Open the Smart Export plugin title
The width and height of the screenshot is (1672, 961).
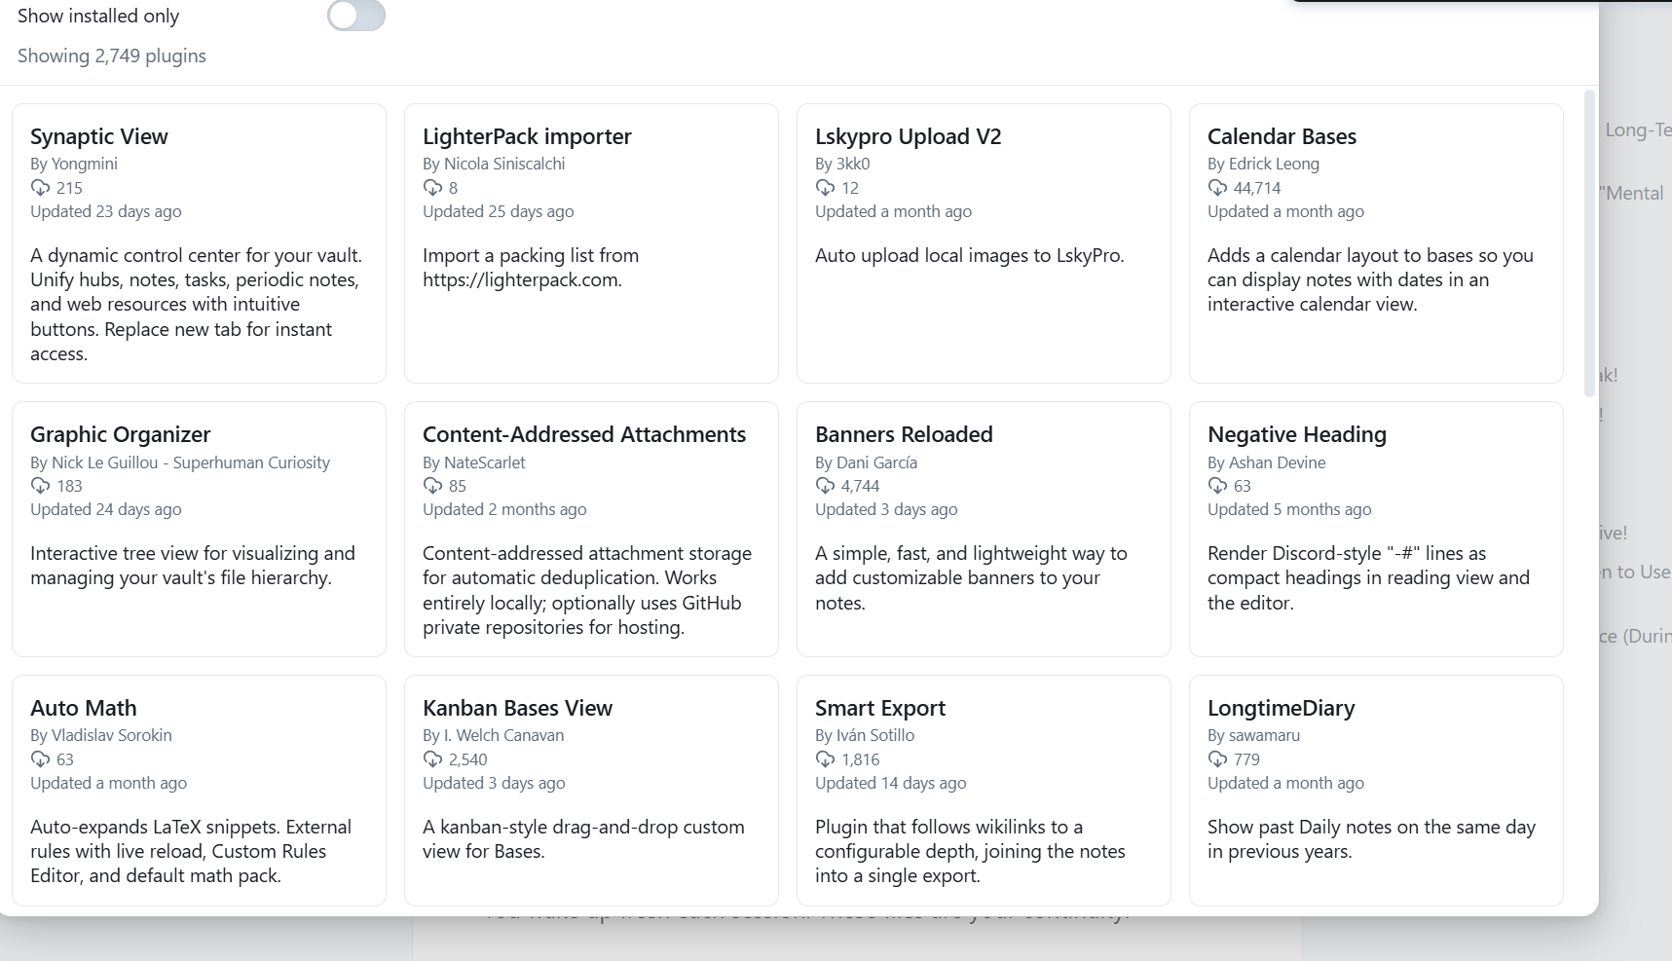[x=880, y=709]
